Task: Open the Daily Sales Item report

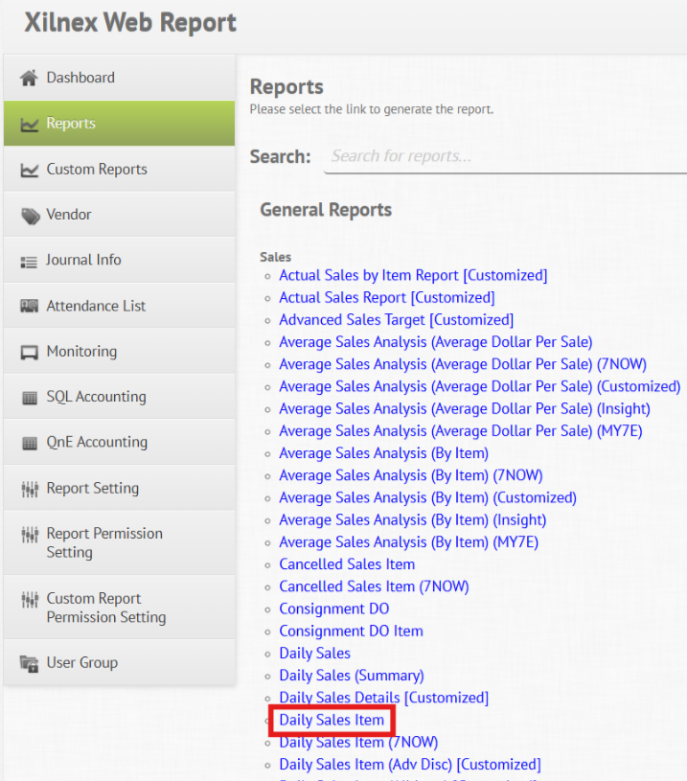Action: pyautogui.click(x=332, y=720)
